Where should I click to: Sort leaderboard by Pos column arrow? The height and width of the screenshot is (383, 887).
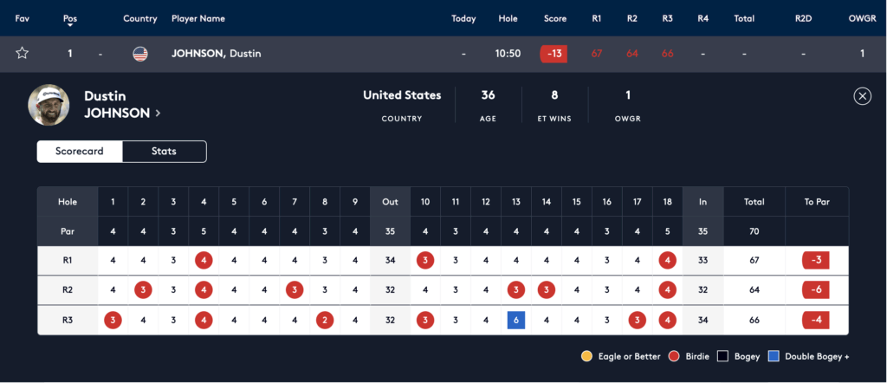coord(70,25)
